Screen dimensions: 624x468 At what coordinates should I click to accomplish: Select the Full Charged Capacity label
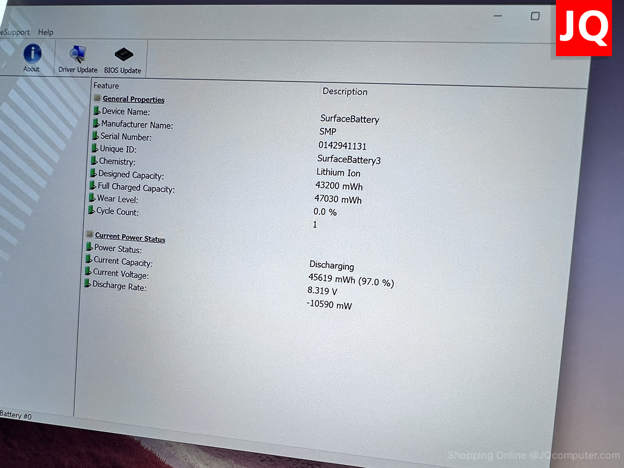tap(136, 188)
